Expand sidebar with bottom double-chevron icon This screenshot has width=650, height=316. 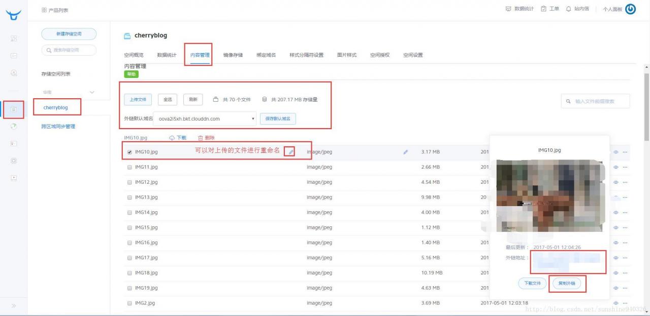click(x=14, y=305)
